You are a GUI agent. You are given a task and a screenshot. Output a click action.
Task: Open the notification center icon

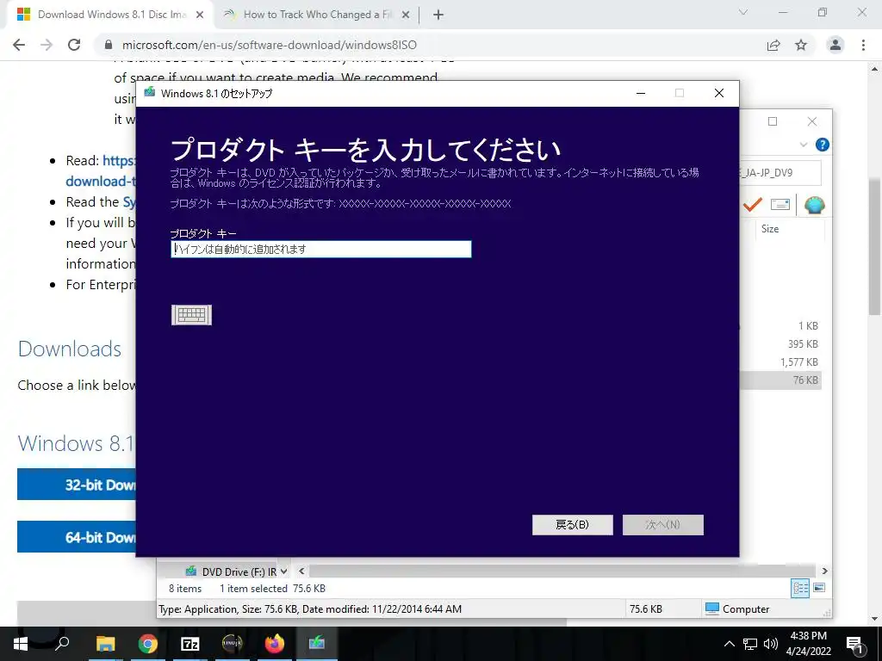coord(854,644)
